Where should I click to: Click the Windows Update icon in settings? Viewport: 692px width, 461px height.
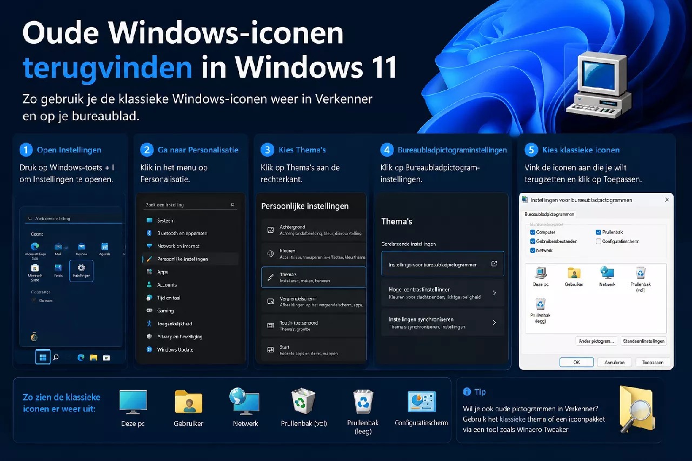pyautogui.click(x=150, y=350)
